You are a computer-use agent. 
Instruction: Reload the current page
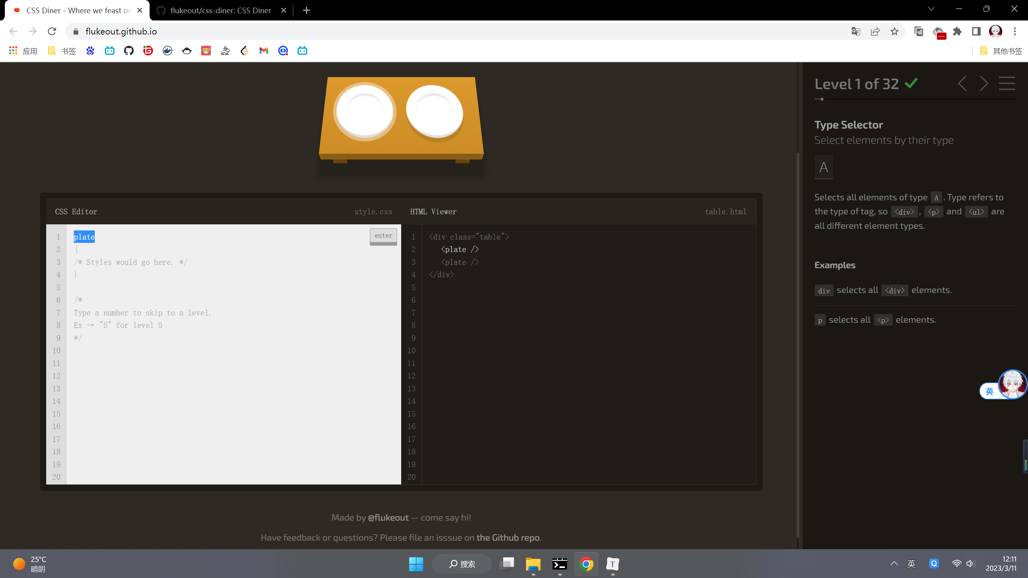[52, 31]
